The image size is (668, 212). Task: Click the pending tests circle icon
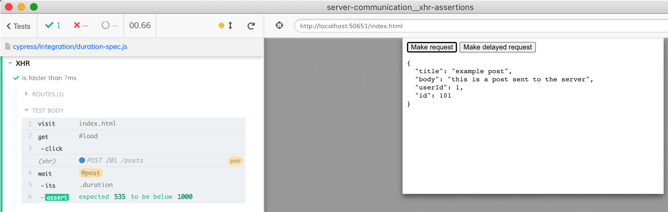click(105, 25)
